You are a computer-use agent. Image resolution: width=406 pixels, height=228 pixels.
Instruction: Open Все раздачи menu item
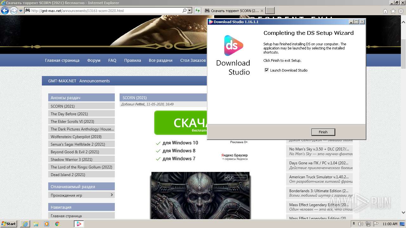[160, 60]
